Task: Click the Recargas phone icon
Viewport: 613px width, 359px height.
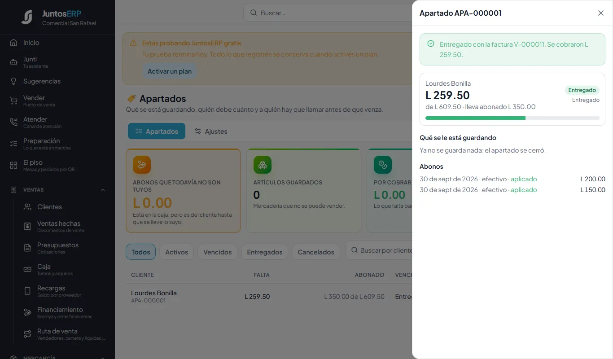Action: pos(27,291)
